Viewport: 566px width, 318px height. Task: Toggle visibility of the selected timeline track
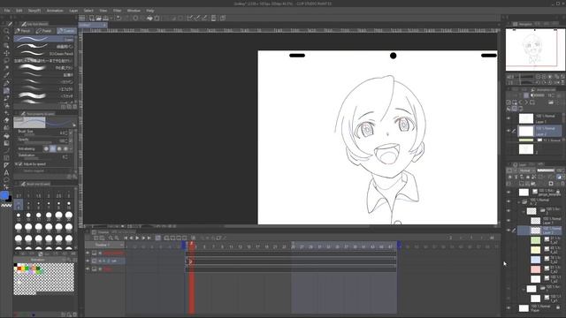click(x=88, y=261)
